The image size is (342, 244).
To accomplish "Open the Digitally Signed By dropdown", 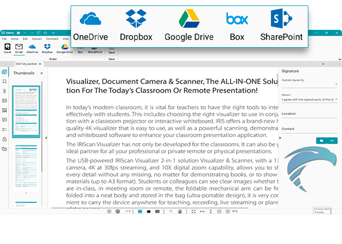I will pyautogui.click(x=309, y=84).
